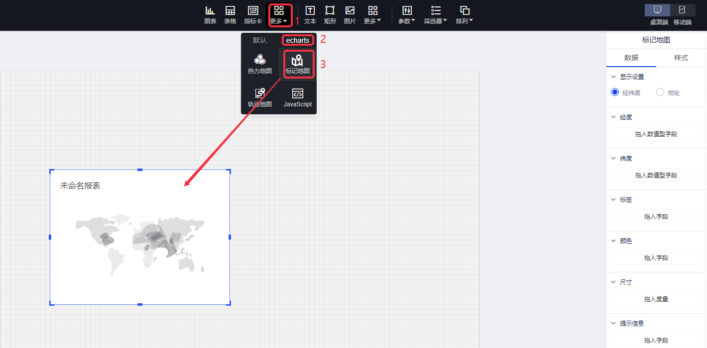Select the 表格 table tool
Viewport: 707px width, 348px height.
230,14
